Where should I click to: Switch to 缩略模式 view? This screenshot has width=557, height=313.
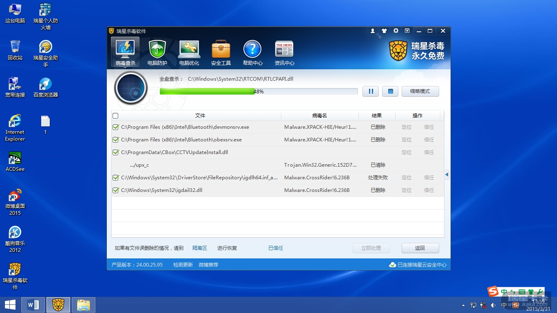point(420,91)
